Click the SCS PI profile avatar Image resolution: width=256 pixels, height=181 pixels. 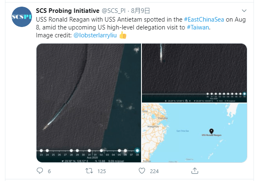pos(22,17)
